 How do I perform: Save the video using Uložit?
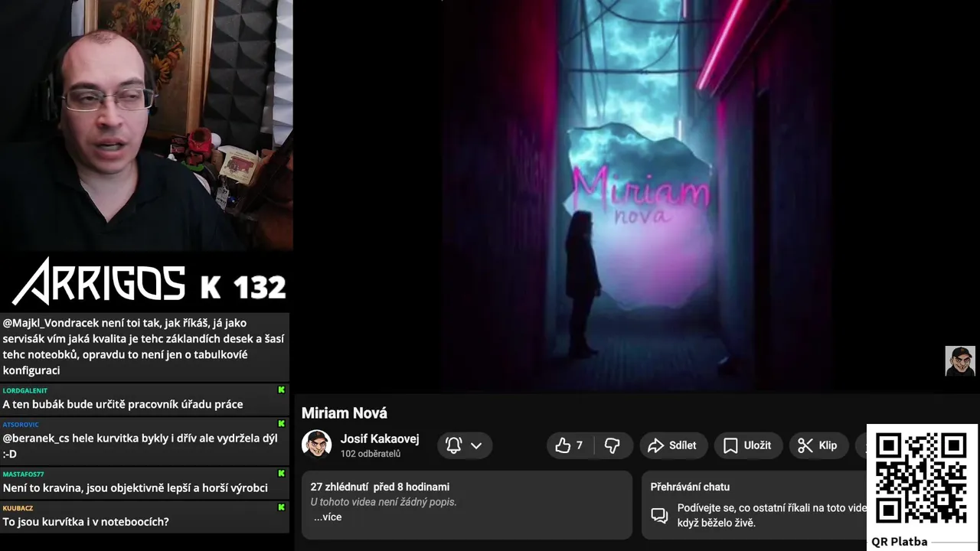coord(746,445)
